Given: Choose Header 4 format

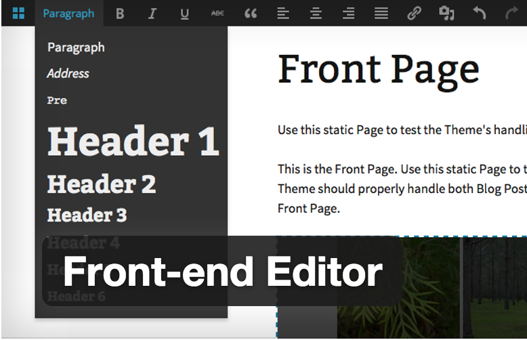Looking at the screenshot, I should pos(83,242).
